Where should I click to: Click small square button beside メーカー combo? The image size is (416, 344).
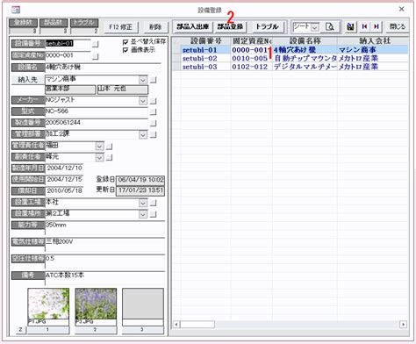tap(153, 101)
